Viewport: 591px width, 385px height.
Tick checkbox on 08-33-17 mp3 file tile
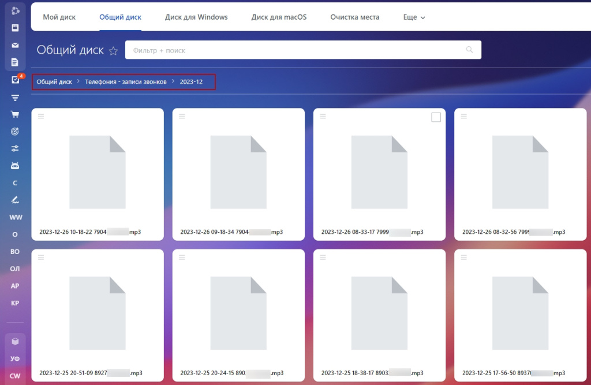point(436,117)
